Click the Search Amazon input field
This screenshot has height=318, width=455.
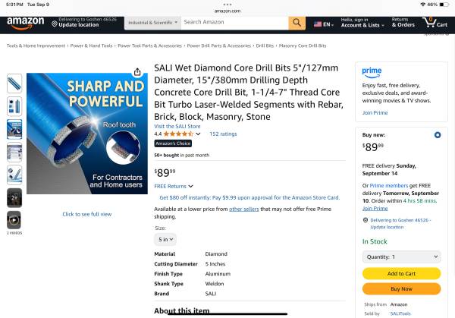click(235, 23)
